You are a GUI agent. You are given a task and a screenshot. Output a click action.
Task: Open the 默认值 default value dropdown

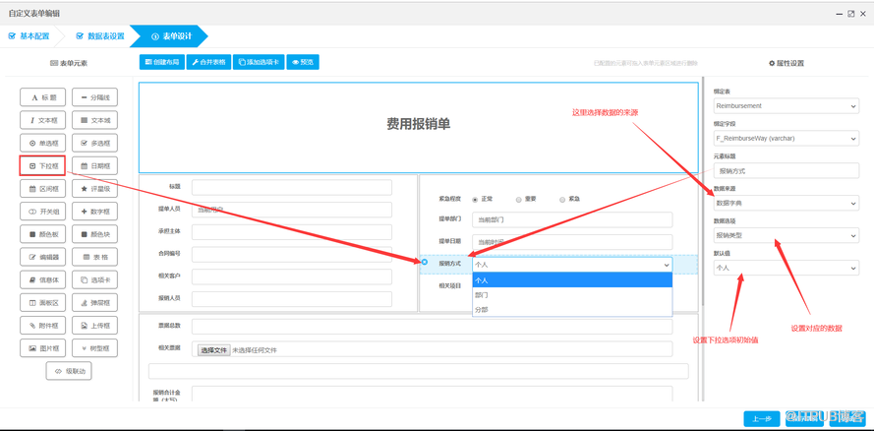tap(786, 268)
